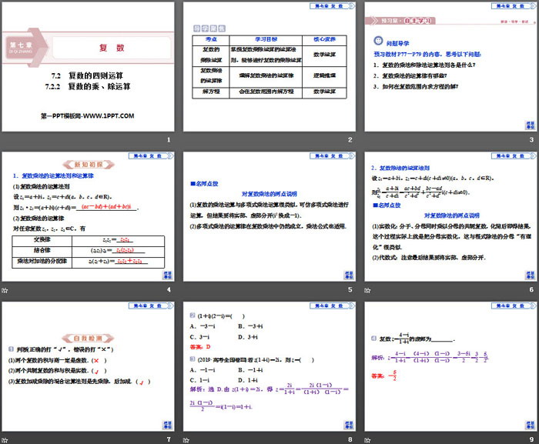Click the navigation button icon on slide 7
The height and width of the screenshot is (444, 539).
coord(165,422)
